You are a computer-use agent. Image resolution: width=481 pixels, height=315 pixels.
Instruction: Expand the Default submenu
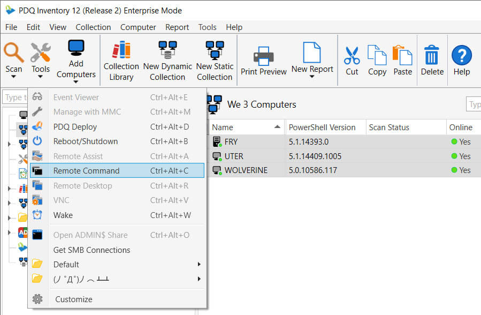coord(66,264)
